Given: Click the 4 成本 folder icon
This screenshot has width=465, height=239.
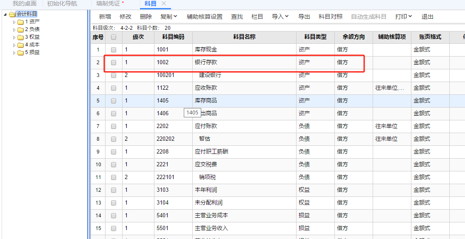Looking at the screenshot, I should pos(20,45).
